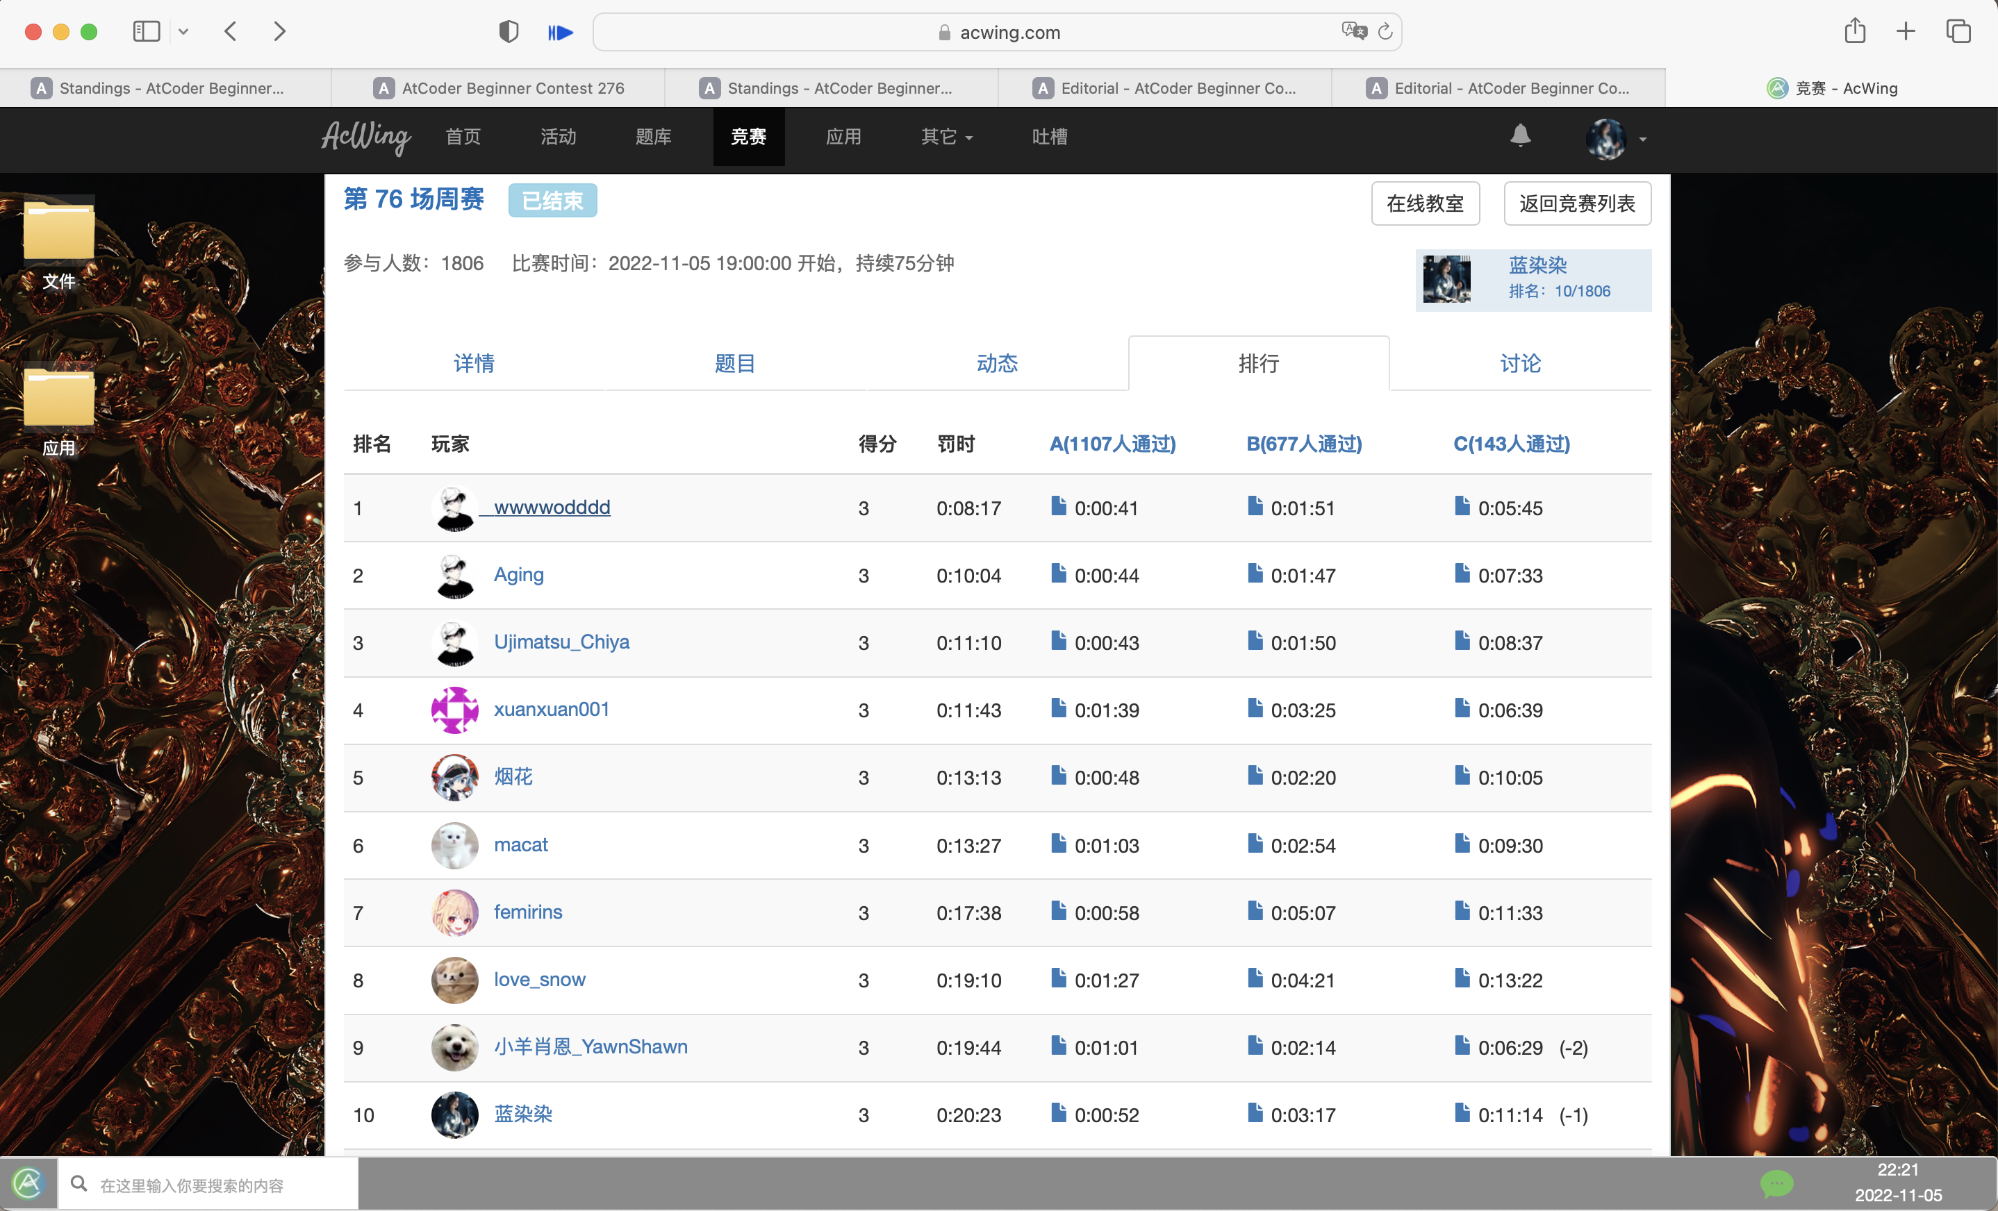
Task: Open the tab overview icon
Action: point(1958,32)
